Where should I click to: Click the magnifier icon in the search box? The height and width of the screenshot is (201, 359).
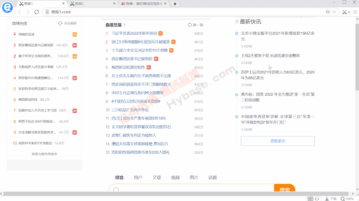tap(116, 190)
